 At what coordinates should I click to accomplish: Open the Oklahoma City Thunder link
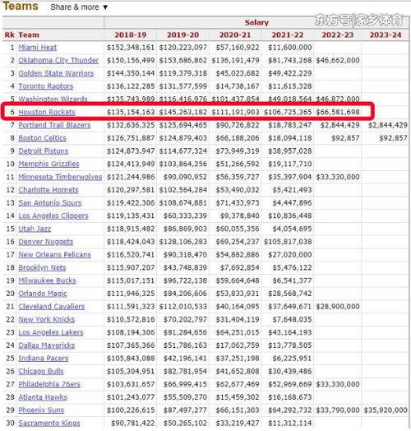click(58, 61)
